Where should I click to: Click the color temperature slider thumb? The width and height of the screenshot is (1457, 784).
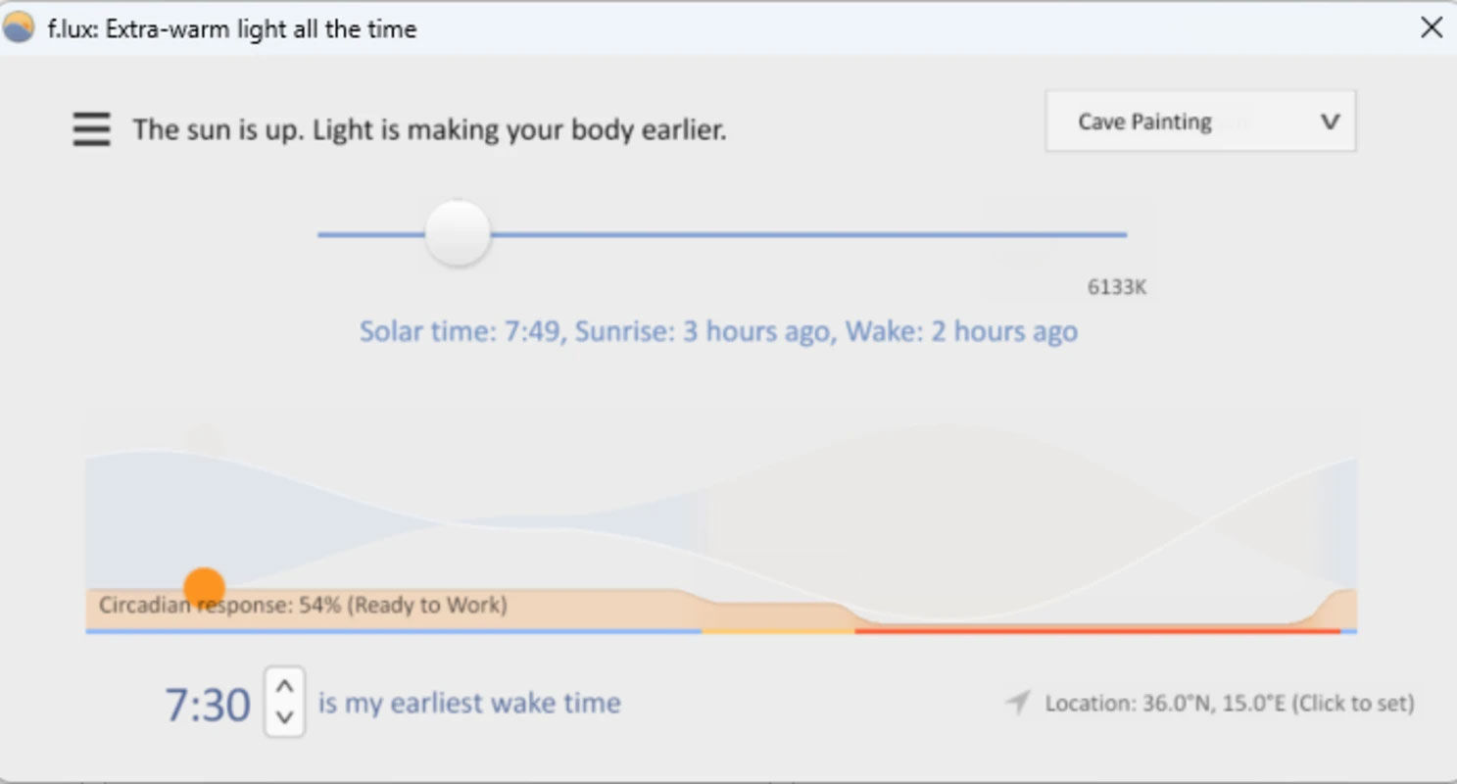(x=458, y=233)
